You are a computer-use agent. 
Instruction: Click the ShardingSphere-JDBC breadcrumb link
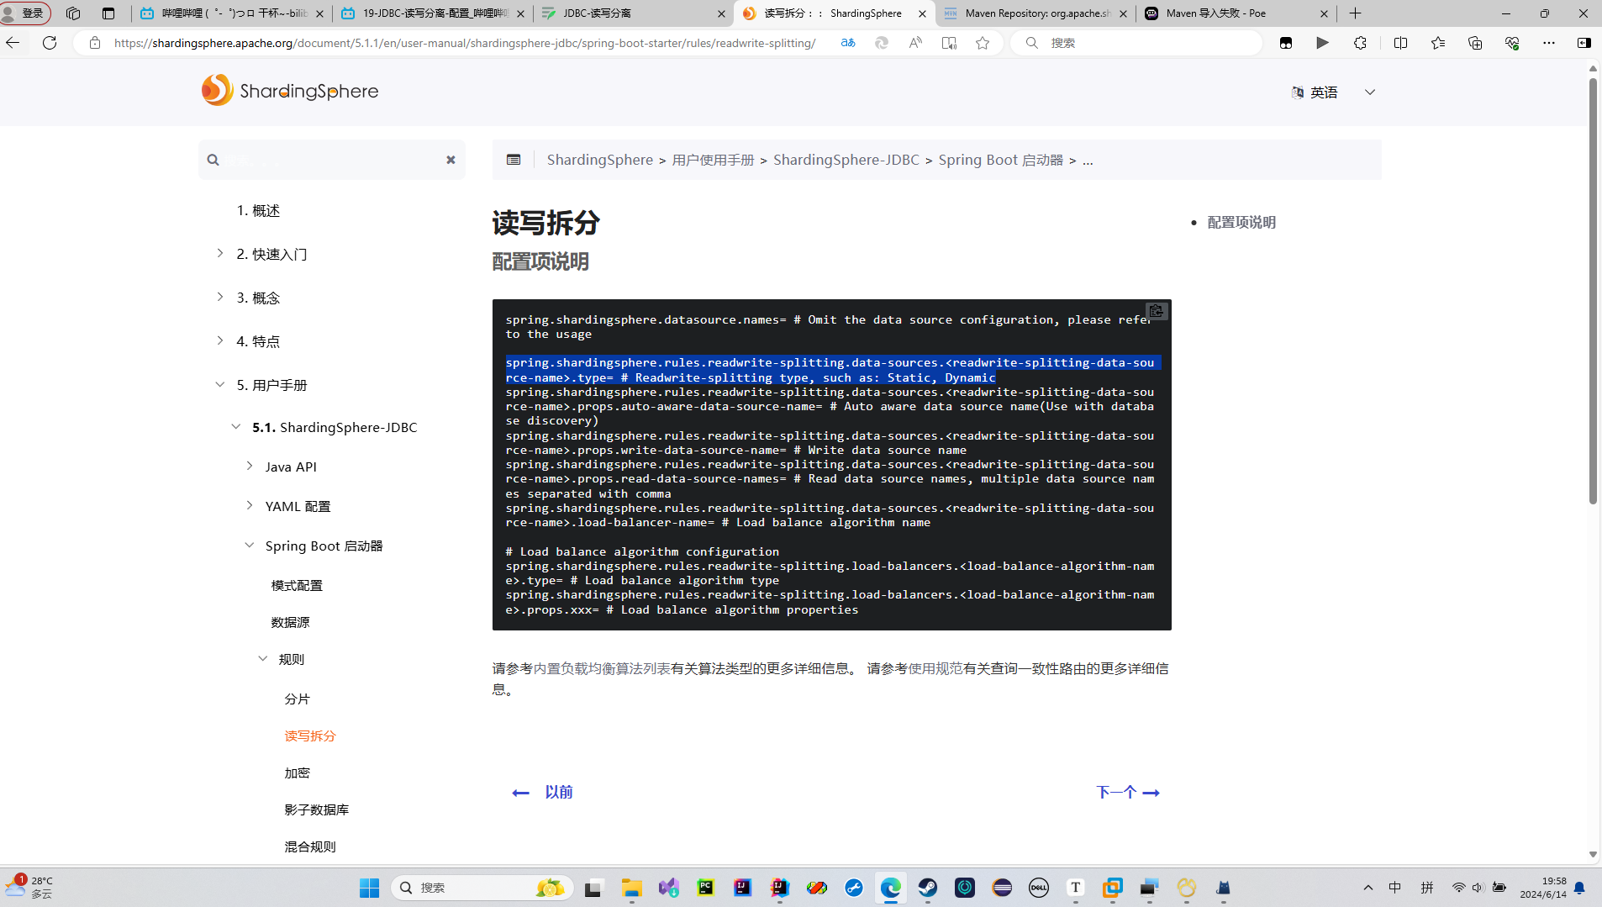(846, 160)
